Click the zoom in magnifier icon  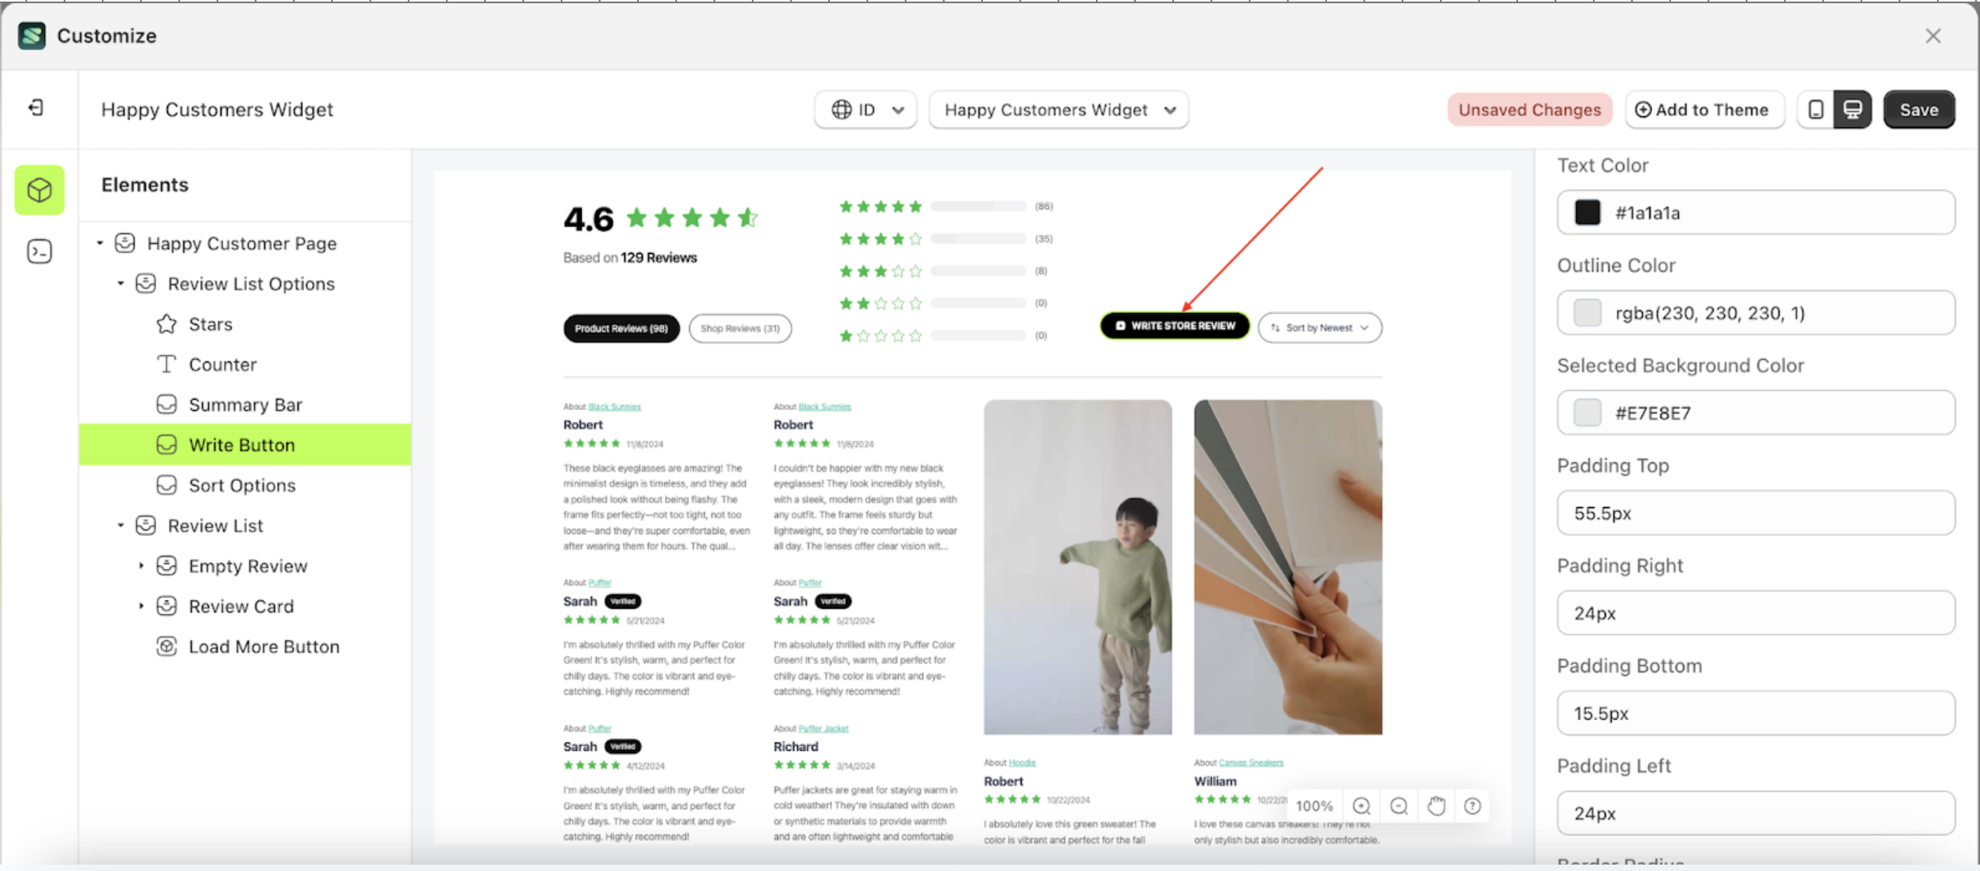point(1361,806)
